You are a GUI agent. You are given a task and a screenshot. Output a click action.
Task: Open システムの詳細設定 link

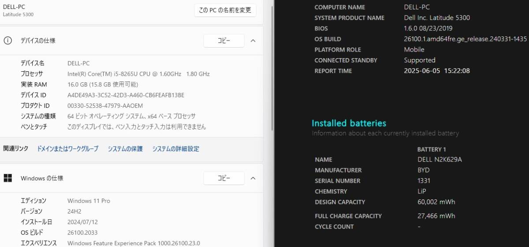pyautogui.click(x=175, y=149)
